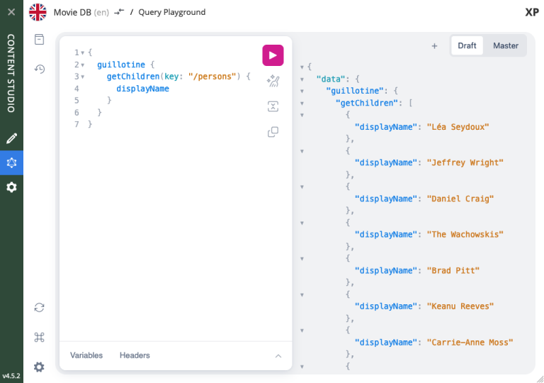Click the v4.5.2 version label
The image size is (544, 383).
click(x=11, y=376)
